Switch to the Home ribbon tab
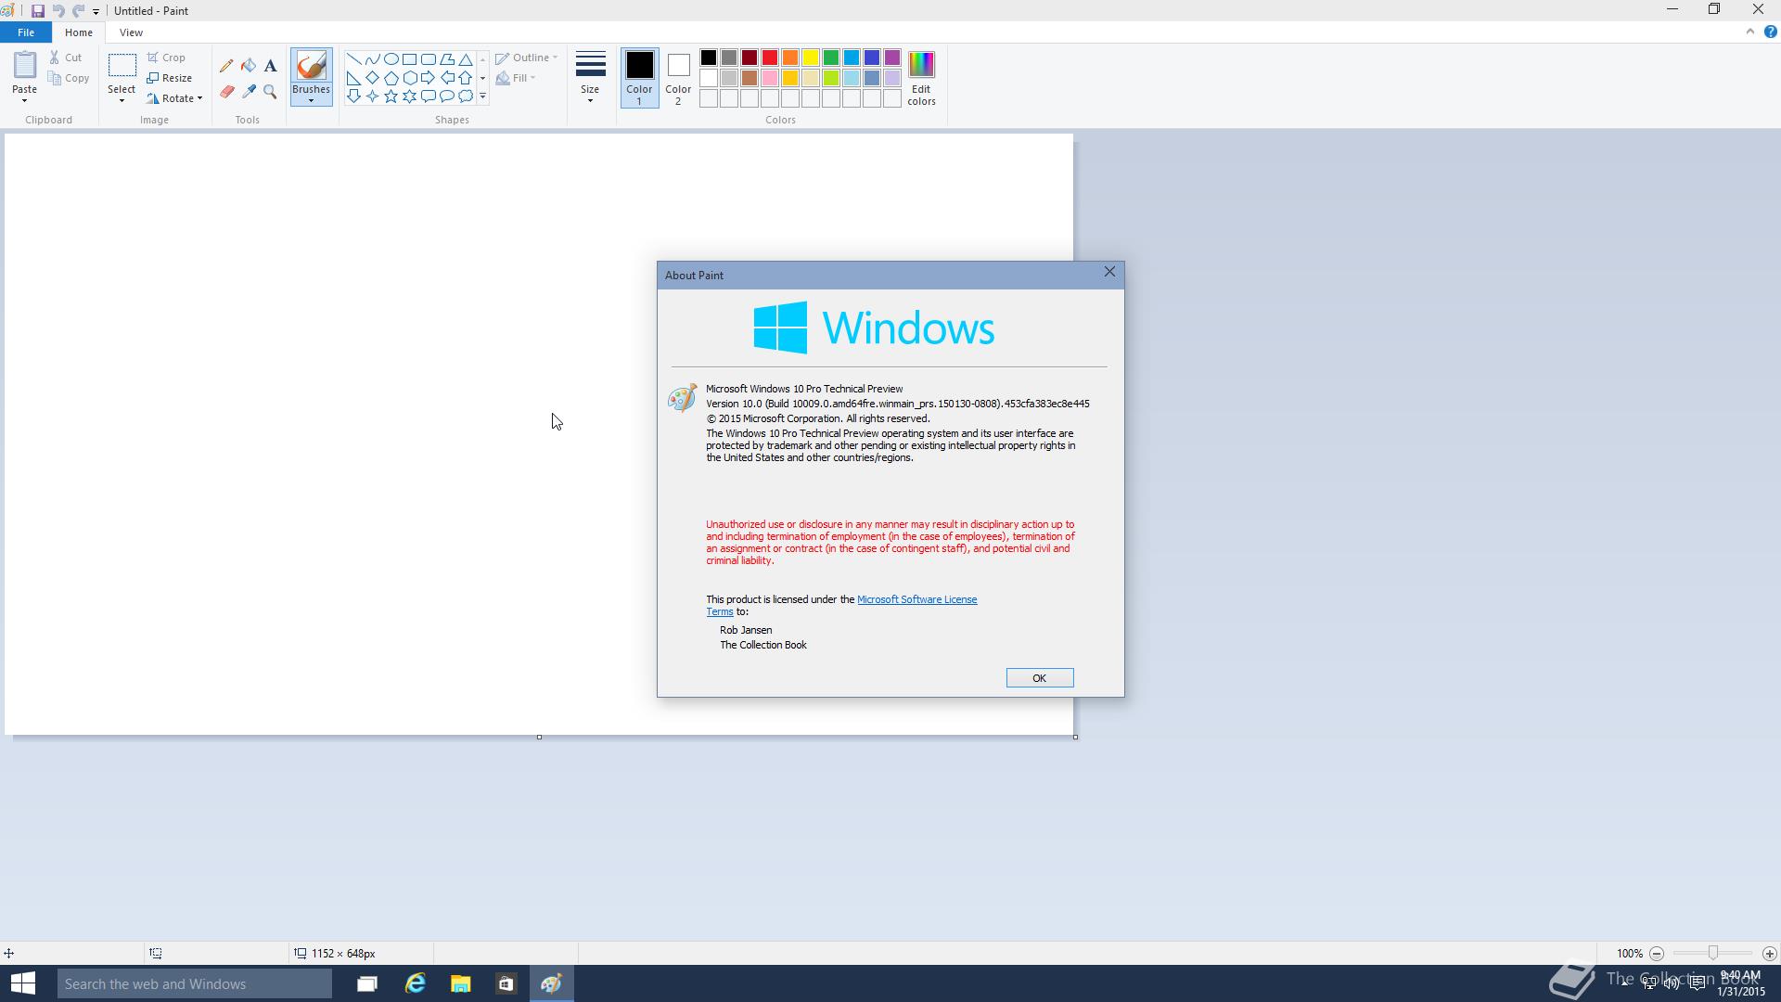Viewport: 1781px width, 1002px height. click(x=79, y=32)
